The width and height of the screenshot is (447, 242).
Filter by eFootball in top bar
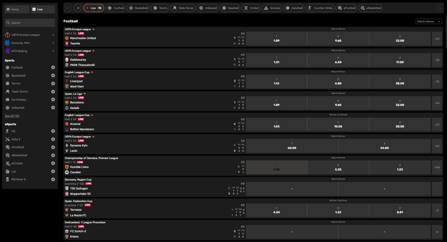click(x=346, y=8)
